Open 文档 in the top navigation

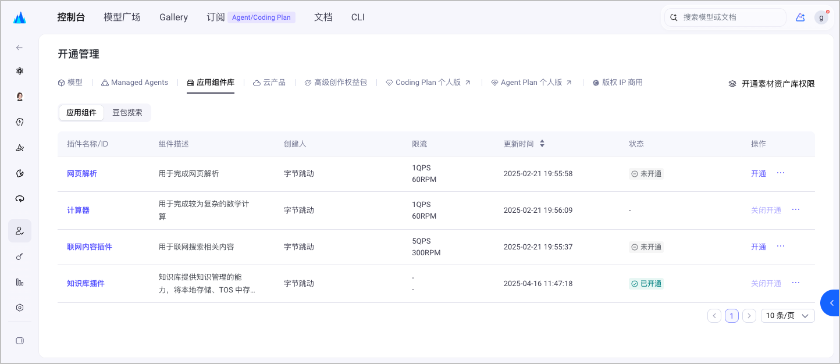[x=323, y=17]
